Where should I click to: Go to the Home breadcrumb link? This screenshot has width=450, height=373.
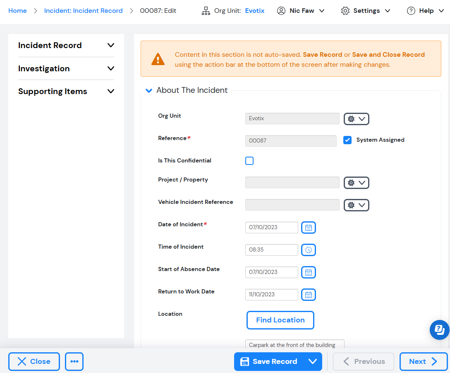click(17, 11)
